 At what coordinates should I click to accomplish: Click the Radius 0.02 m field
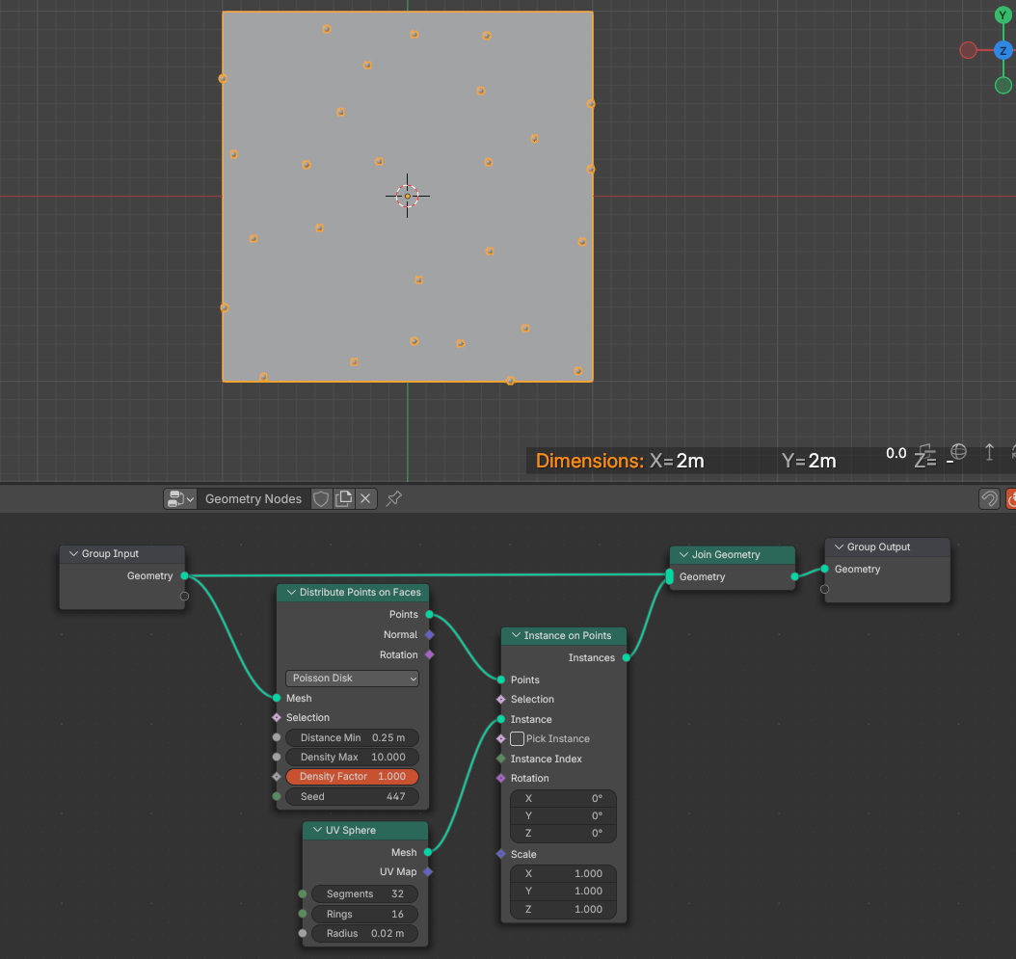[x=364, y=933]
